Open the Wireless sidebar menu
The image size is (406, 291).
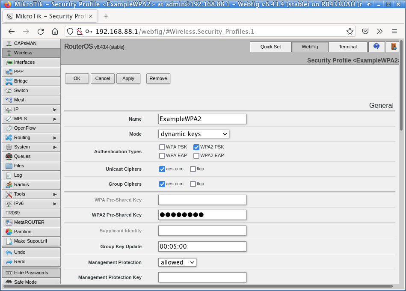point(31,53)
